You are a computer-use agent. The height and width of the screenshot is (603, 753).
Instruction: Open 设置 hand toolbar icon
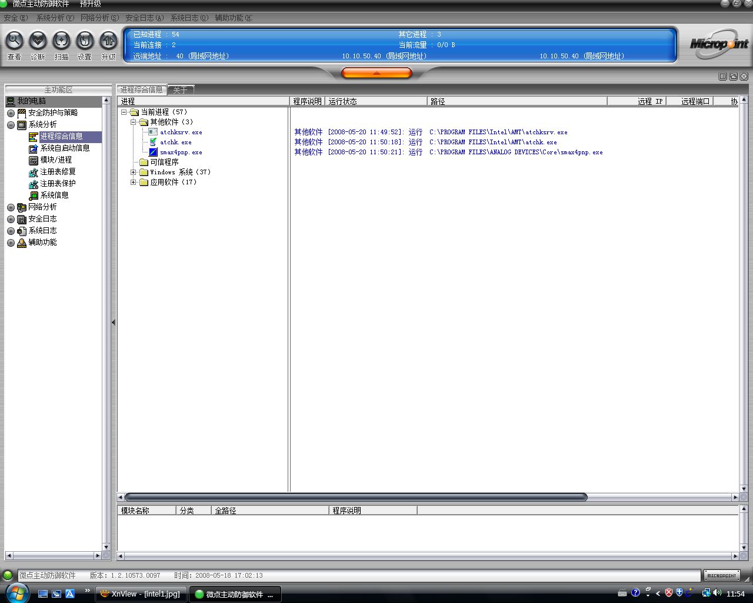85,41
